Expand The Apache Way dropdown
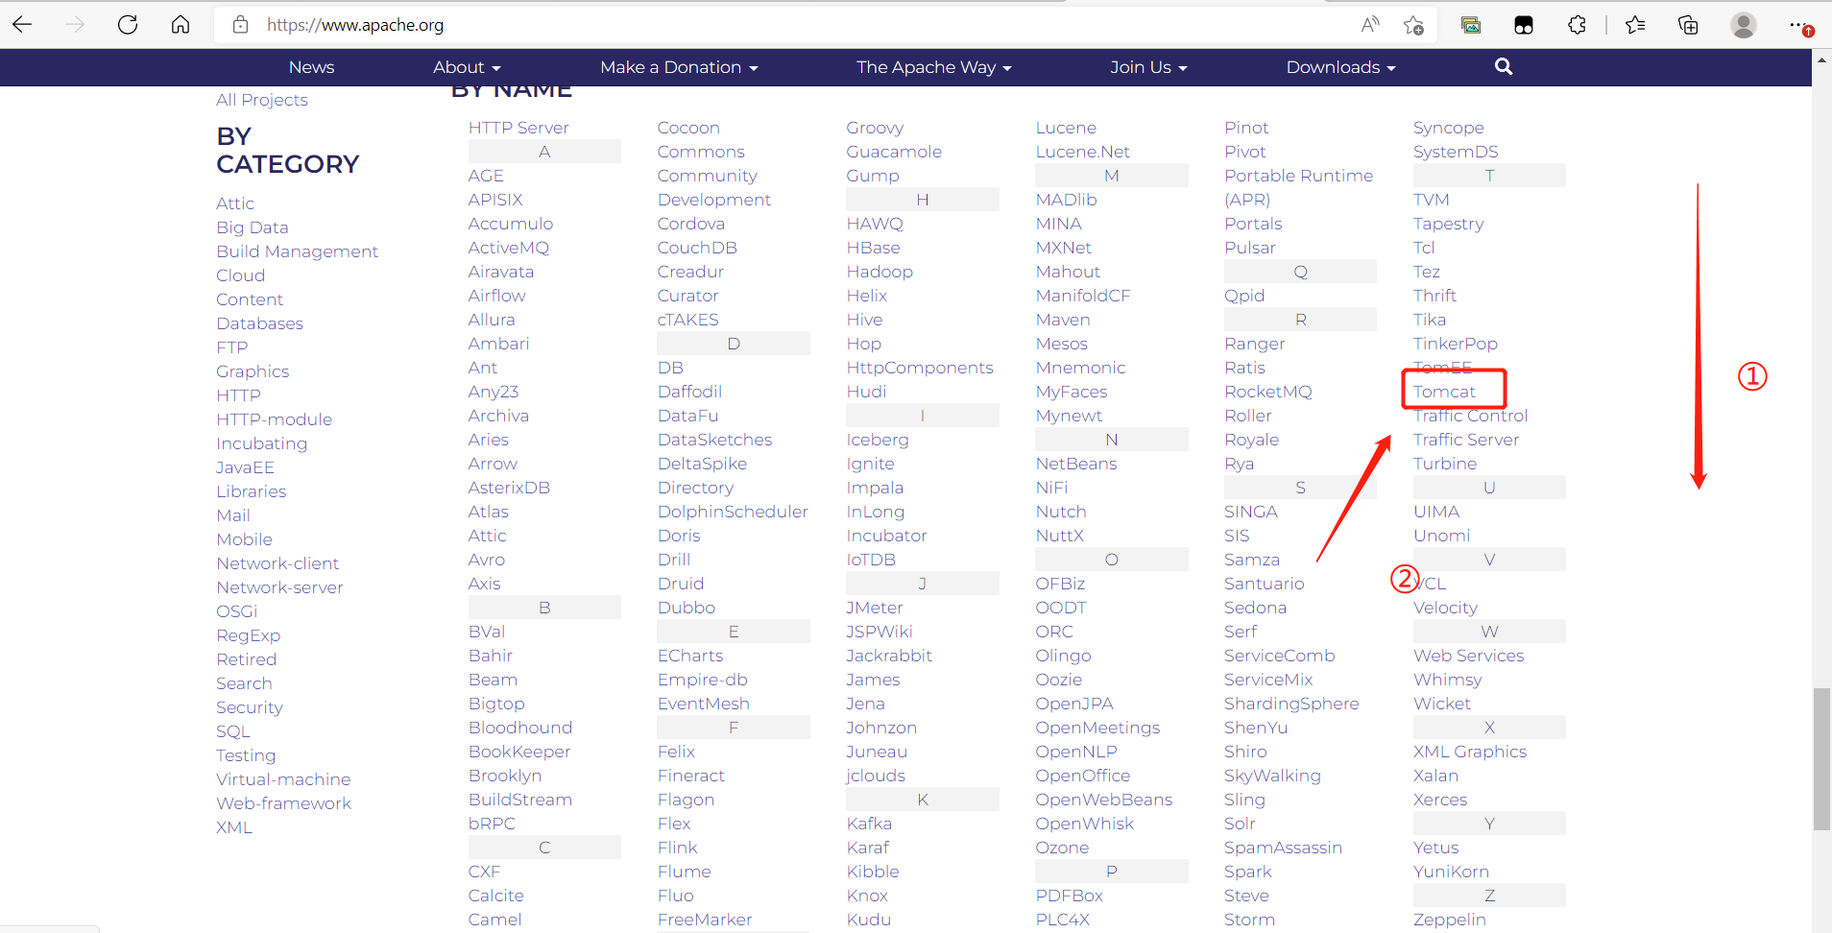1832x933 pixels. coord(934,67)
